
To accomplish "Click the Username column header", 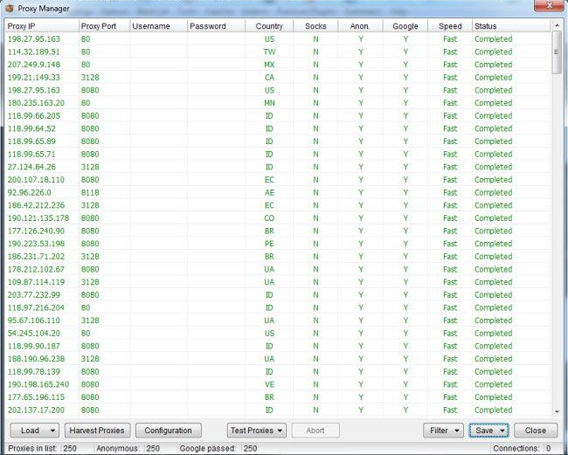I will [x=159, y=26].
